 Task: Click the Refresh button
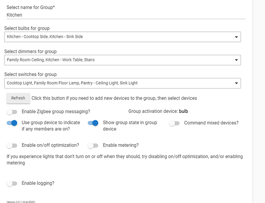(18, 98)
